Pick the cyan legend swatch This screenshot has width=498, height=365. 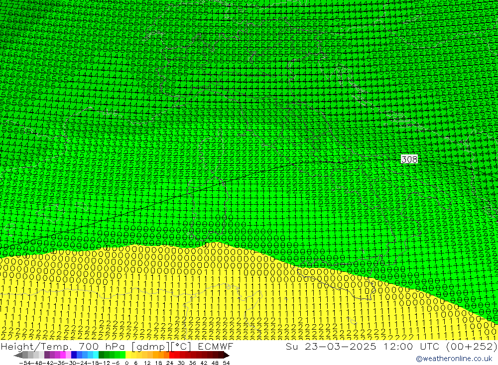(x=96, y=355)
